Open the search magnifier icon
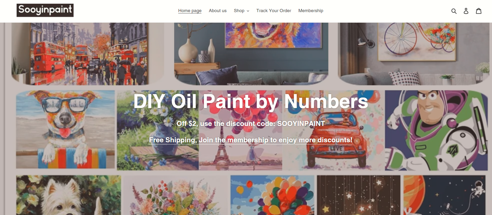This screenshot has height=215, width=492. tap(454, 11)
